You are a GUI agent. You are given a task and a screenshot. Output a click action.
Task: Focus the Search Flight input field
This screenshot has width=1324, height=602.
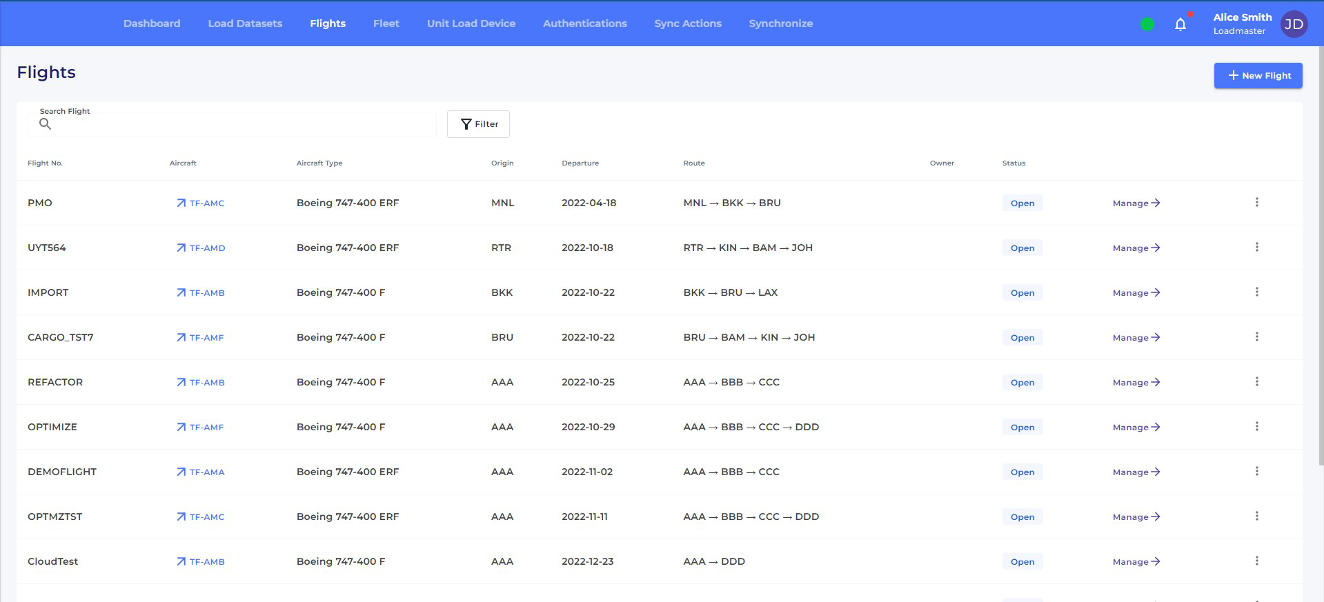(232, 124)
